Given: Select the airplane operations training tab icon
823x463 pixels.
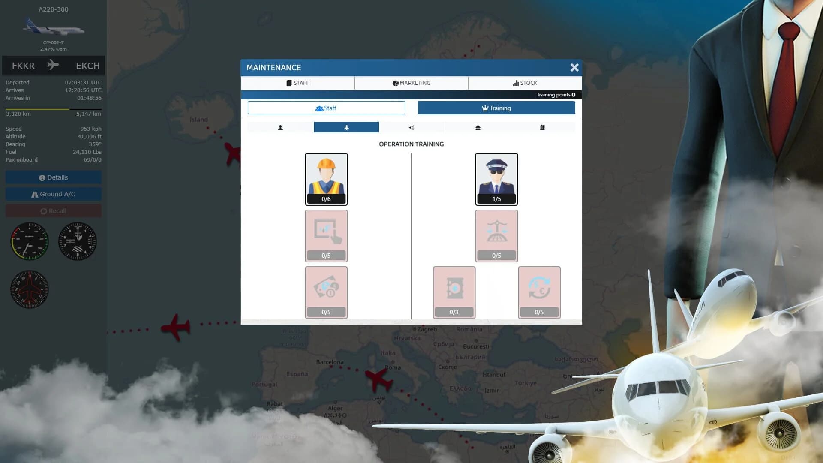Looking at the screenshot, I should tap(346, 127).
